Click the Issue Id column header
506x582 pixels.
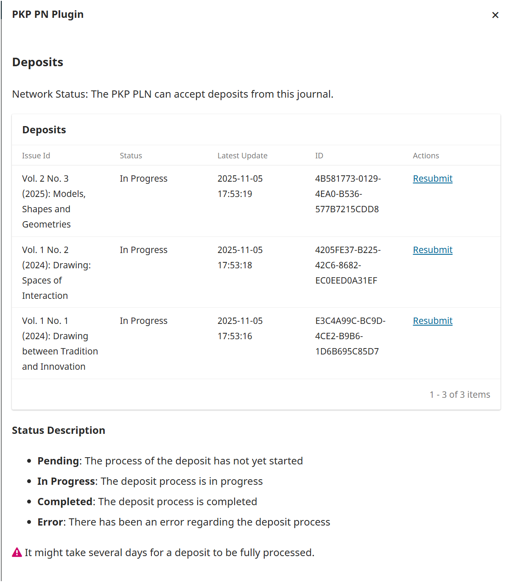coord(36,156)
